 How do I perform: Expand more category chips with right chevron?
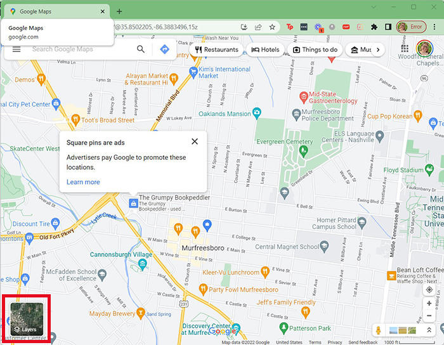pyautogui.click(x=378, y=50)
